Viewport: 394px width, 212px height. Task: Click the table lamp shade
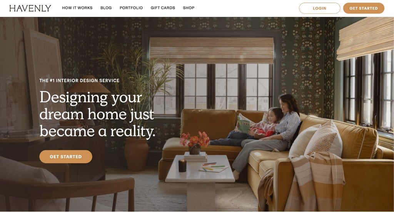click(89, 84)
